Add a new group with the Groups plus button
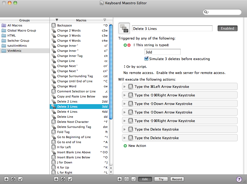This screenshot has width=247, height=184. click(6, 179)
